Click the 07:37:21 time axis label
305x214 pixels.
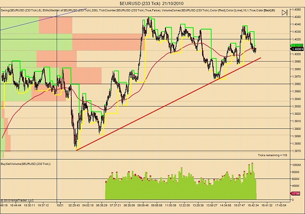click(115, 205)
